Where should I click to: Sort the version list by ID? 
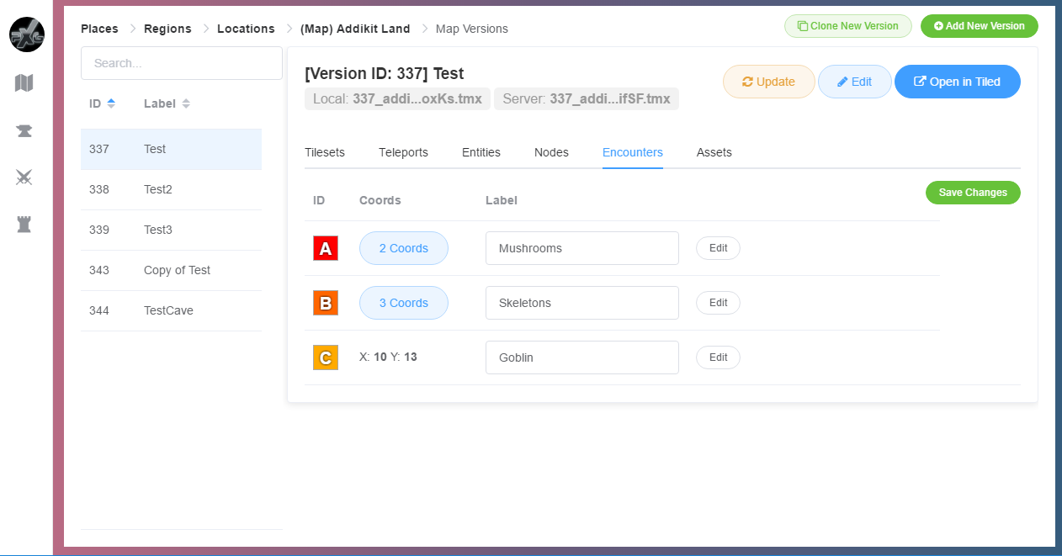click(102, 103)
